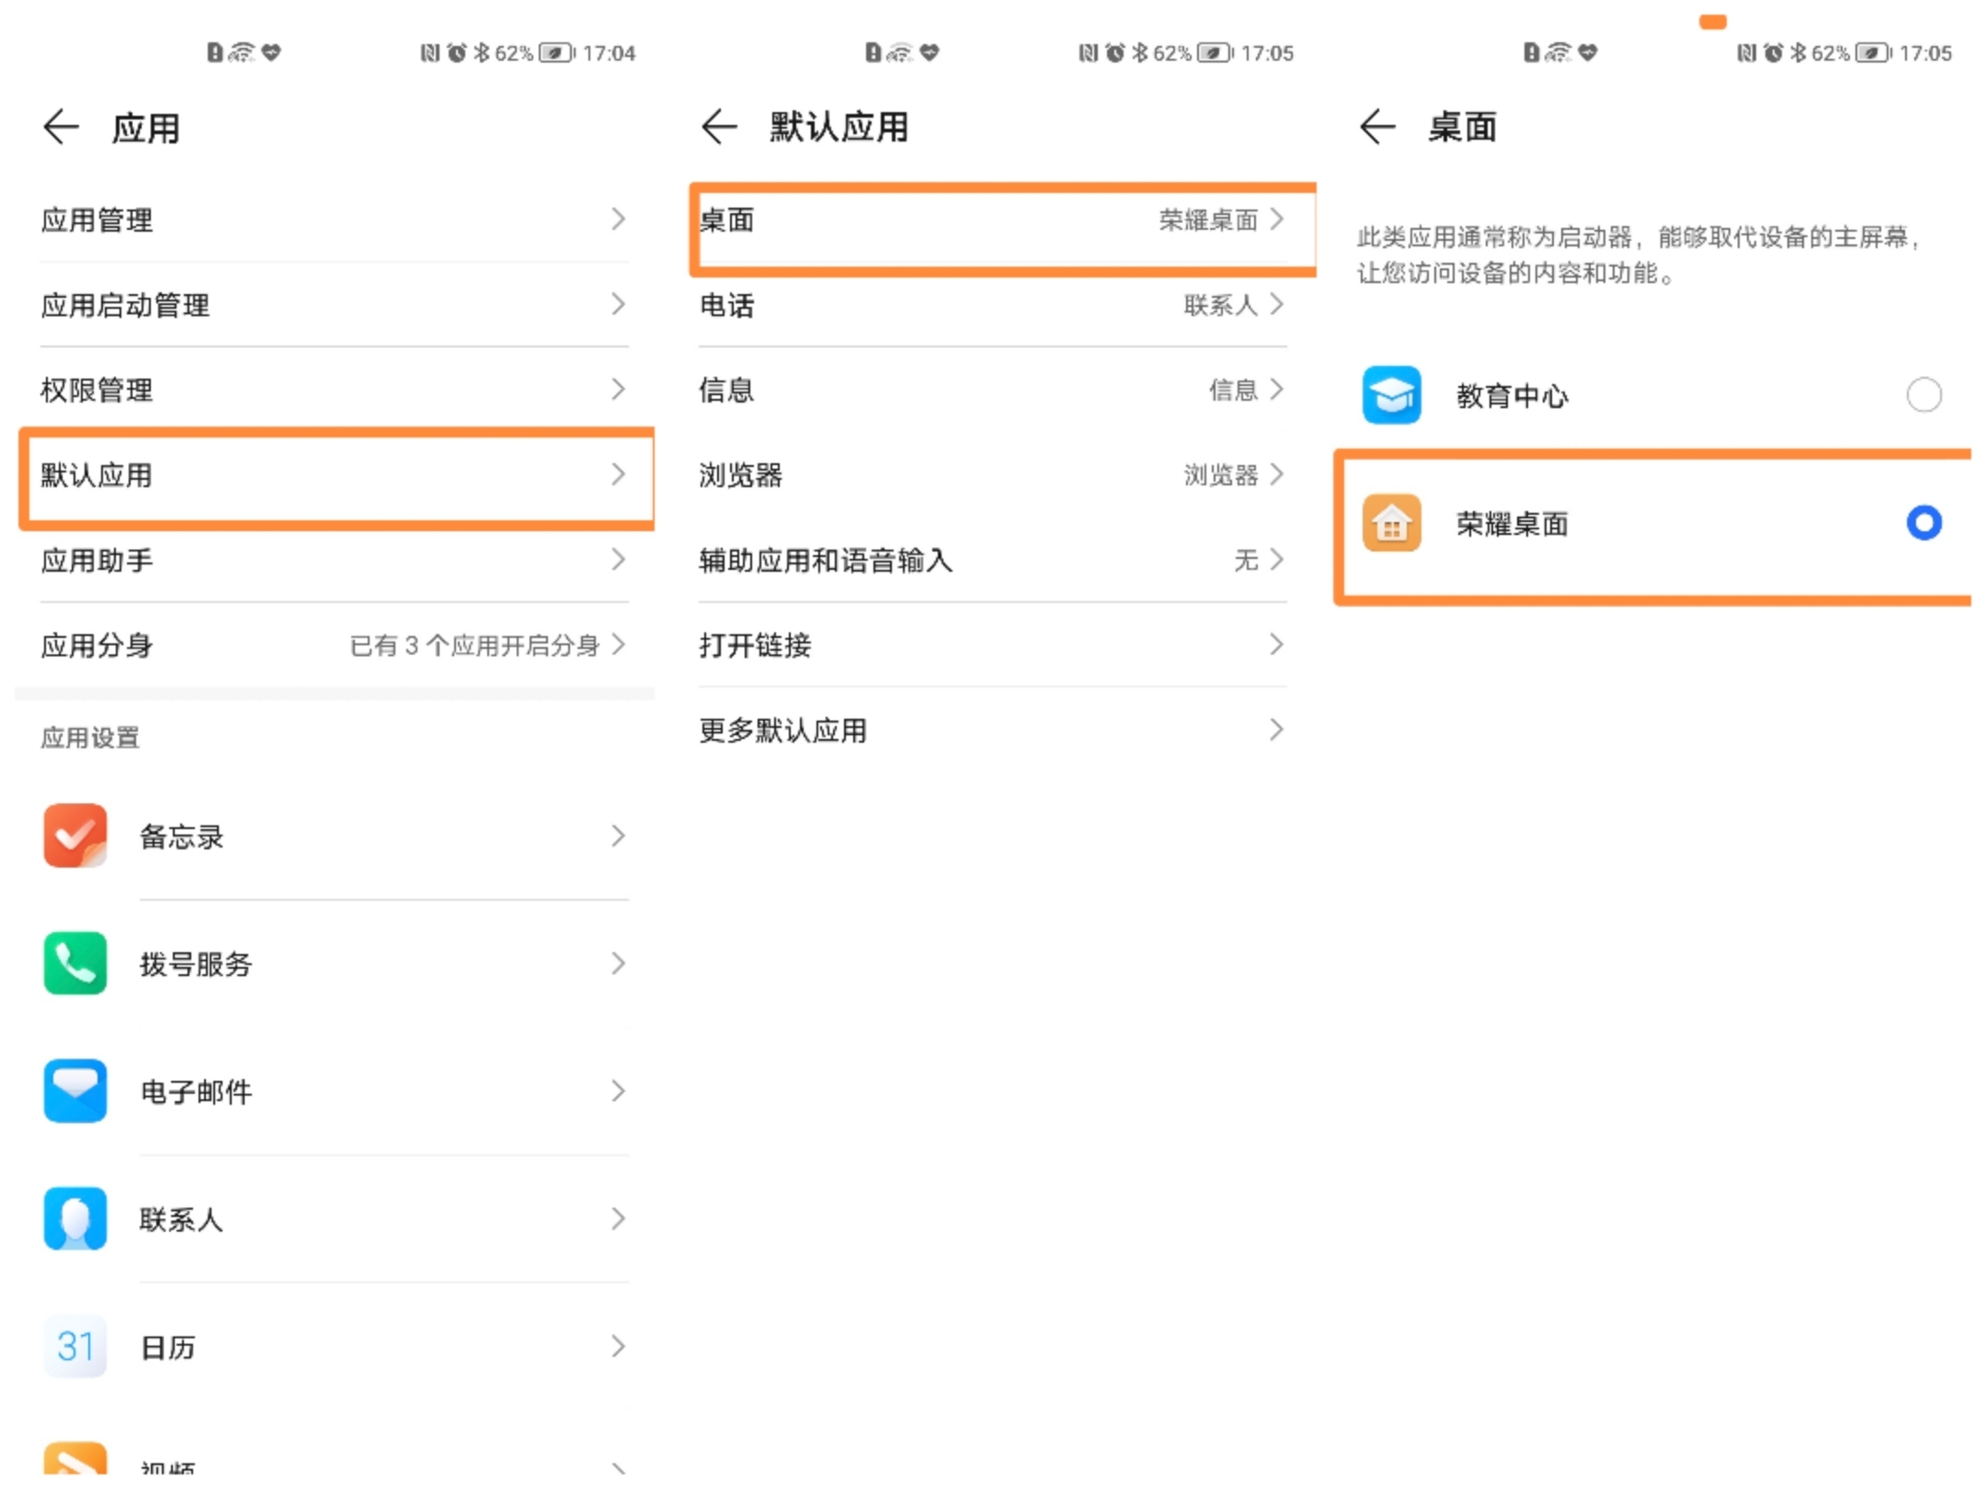Expand 打开链接 chevron
The image size is (1986, 1489).
[1276, 644]
